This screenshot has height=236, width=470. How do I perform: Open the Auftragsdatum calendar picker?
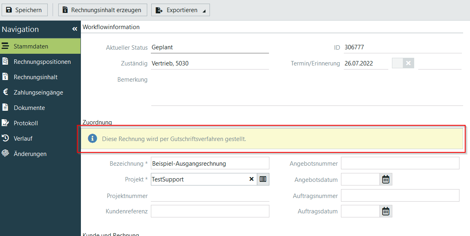[385, 211]
